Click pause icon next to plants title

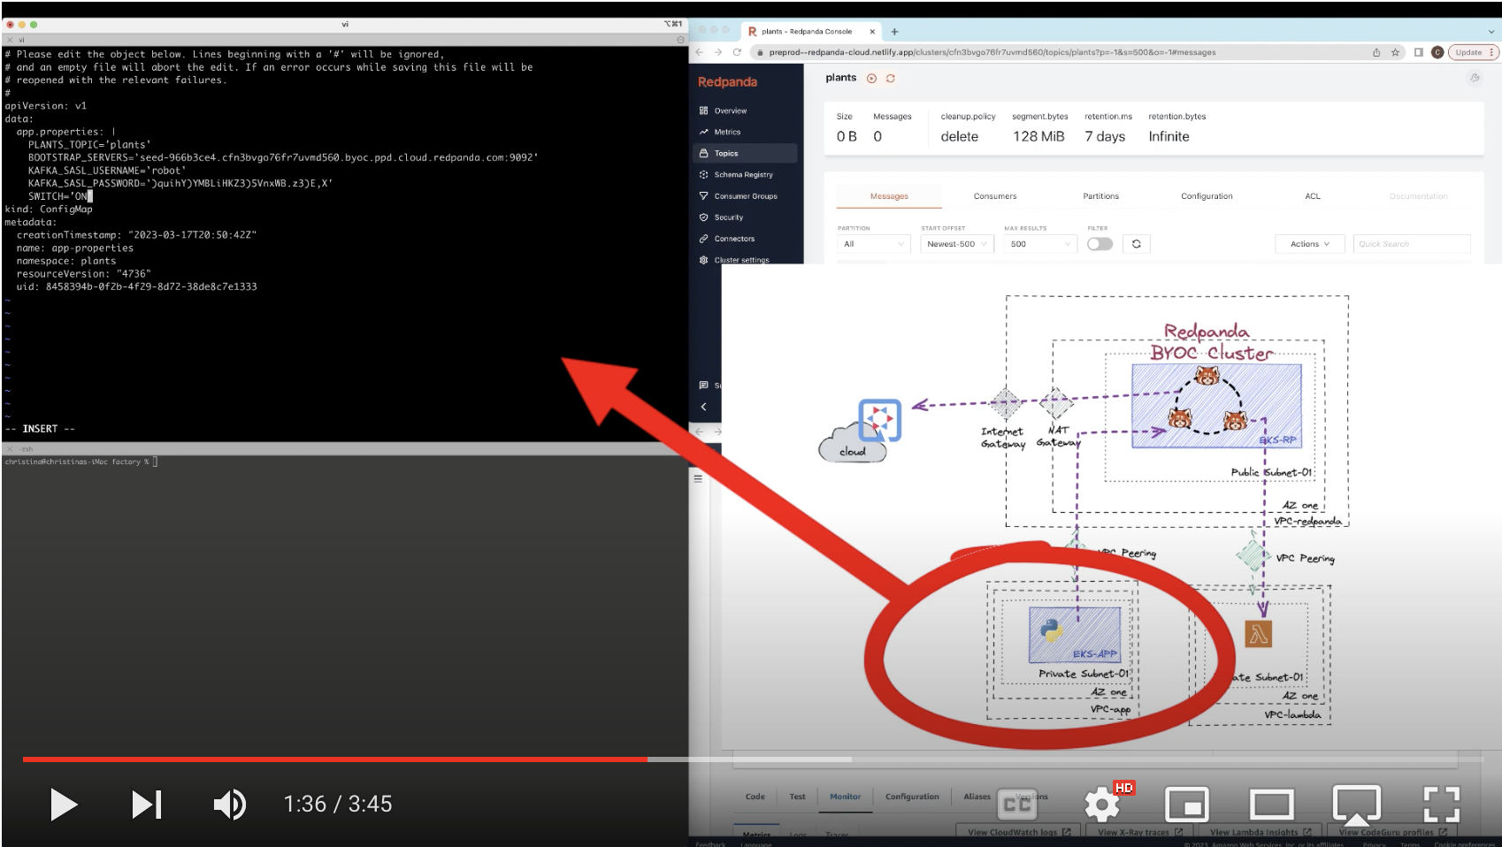click(871, 79)
